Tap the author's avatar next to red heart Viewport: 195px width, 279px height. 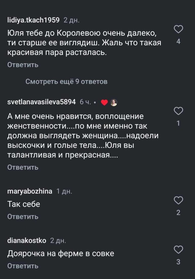point(113,102)
